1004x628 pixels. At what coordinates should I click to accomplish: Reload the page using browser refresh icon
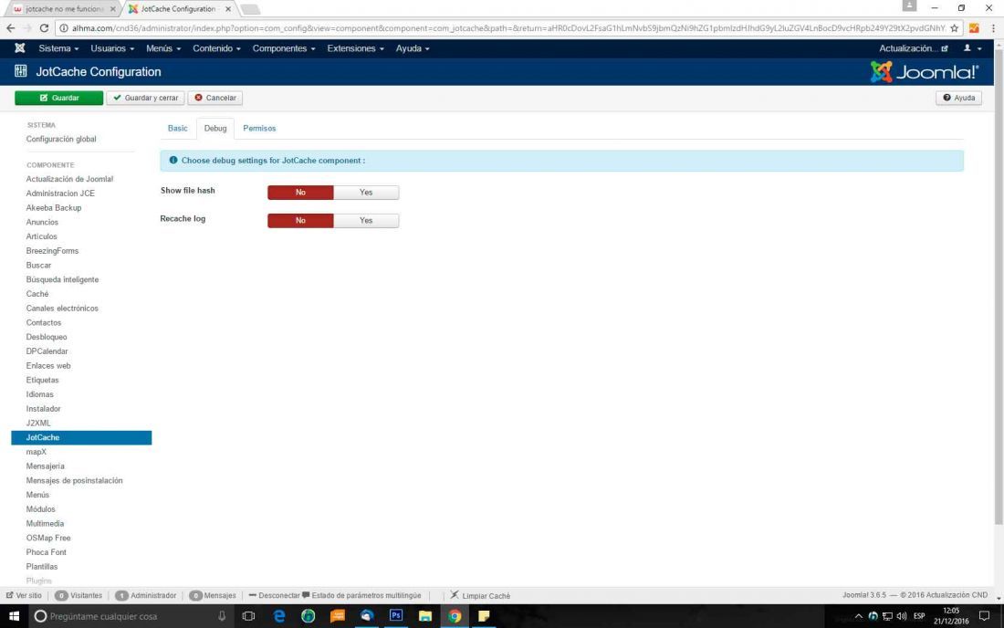(44, 28)
